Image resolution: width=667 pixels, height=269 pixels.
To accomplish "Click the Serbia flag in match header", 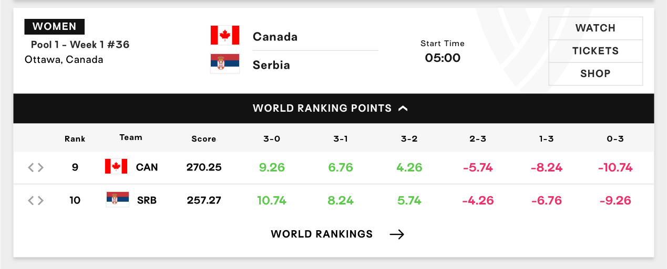I will click(x=225, y=63).
